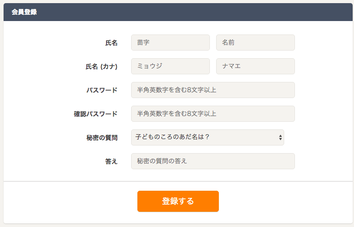This screenshot has height=227, width=354.
Task: Click the dark header bar's empty area
Action: coord(201,12)
